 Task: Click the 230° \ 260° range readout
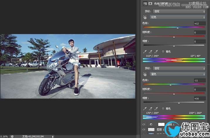tap(195, 113)
